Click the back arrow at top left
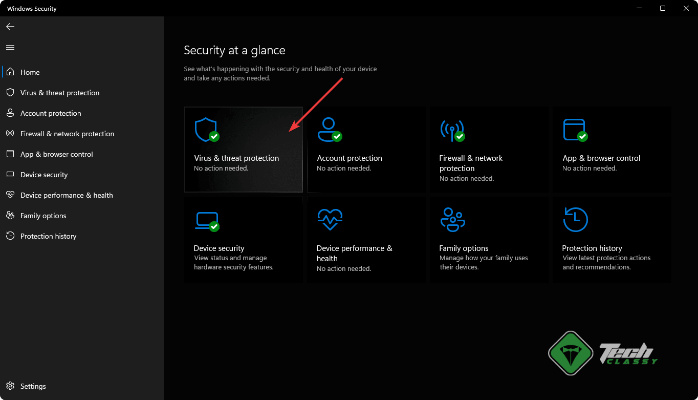698x400 pixels. pyautogui.click(x=10, y=27)
